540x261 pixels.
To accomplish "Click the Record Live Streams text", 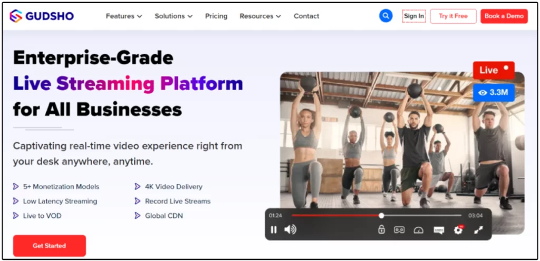I will click(x=178, y=201).
